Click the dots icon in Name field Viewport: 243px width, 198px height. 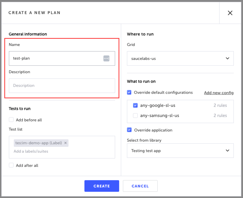106,58
